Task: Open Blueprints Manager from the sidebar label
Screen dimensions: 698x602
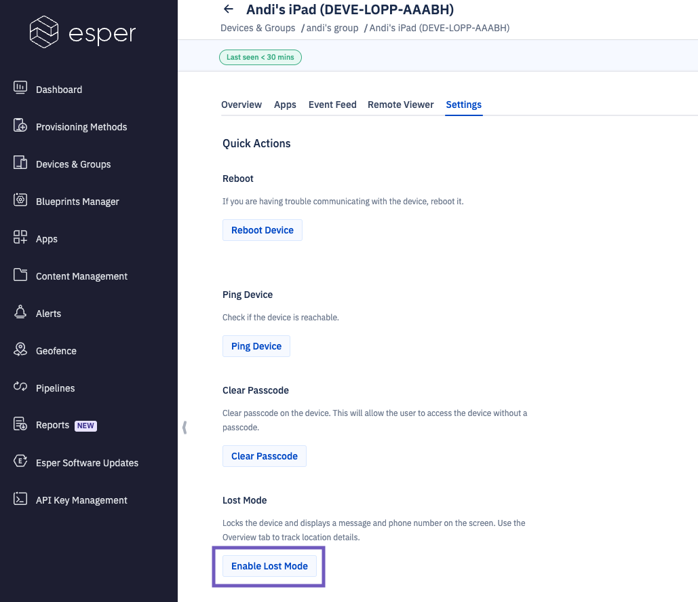Action: pyautogui.click(x=77, y=202)
